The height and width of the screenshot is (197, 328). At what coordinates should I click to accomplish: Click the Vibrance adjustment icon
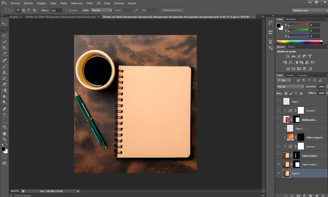[310, 56]
